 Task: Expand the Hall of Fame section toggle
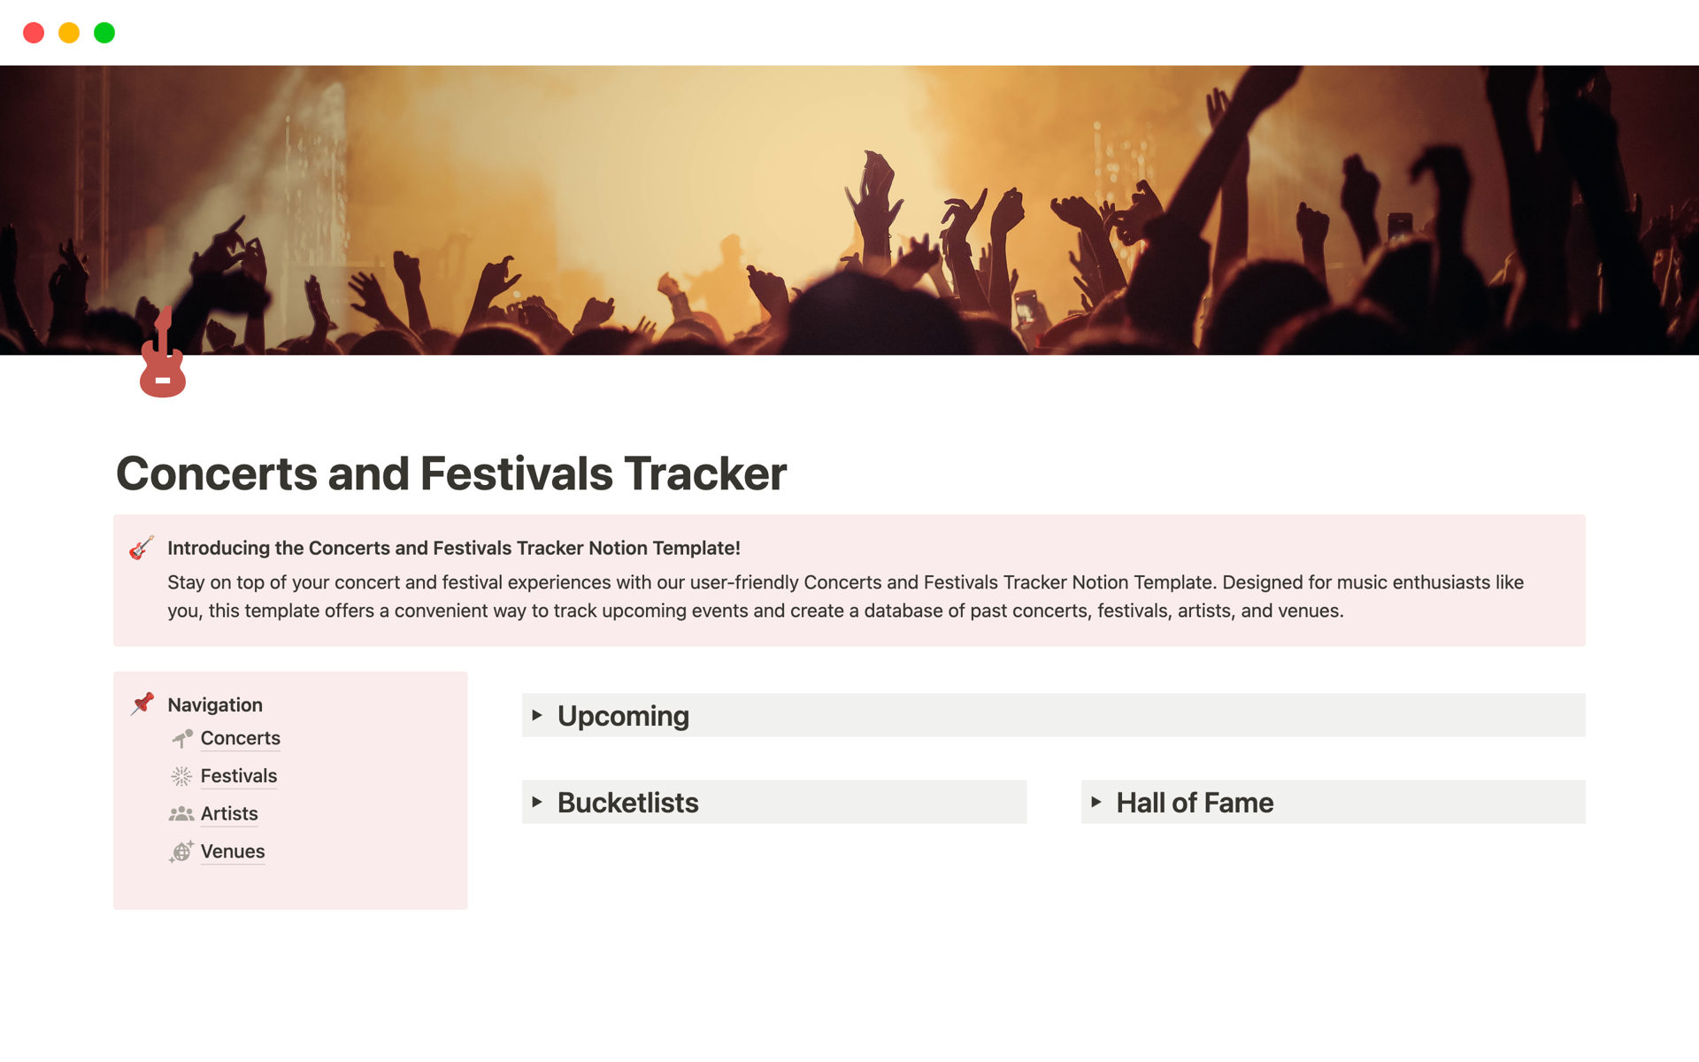click(1097, 802)
